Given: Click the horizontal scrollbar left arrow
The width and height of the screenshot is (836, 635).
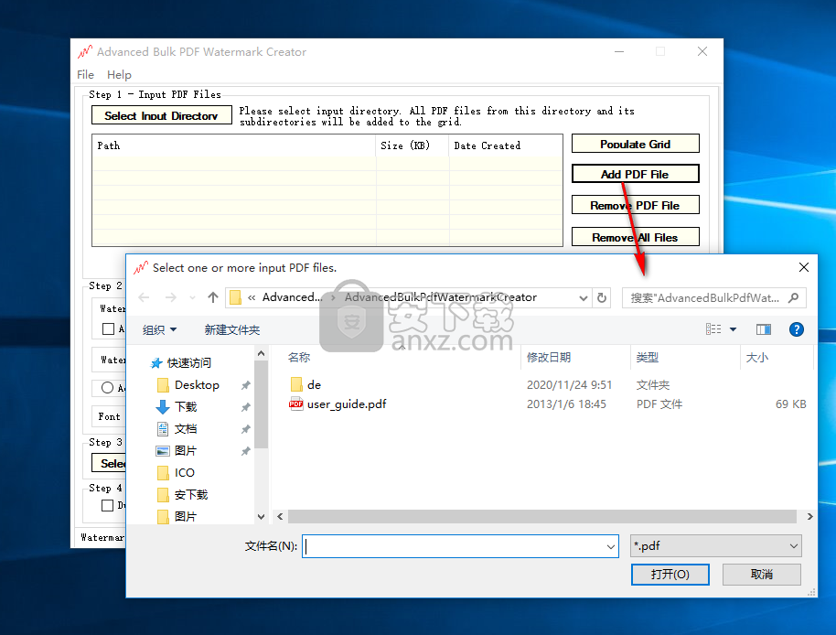Looking at the screenshot, I should pyautogui.click(x=280, y=516).
